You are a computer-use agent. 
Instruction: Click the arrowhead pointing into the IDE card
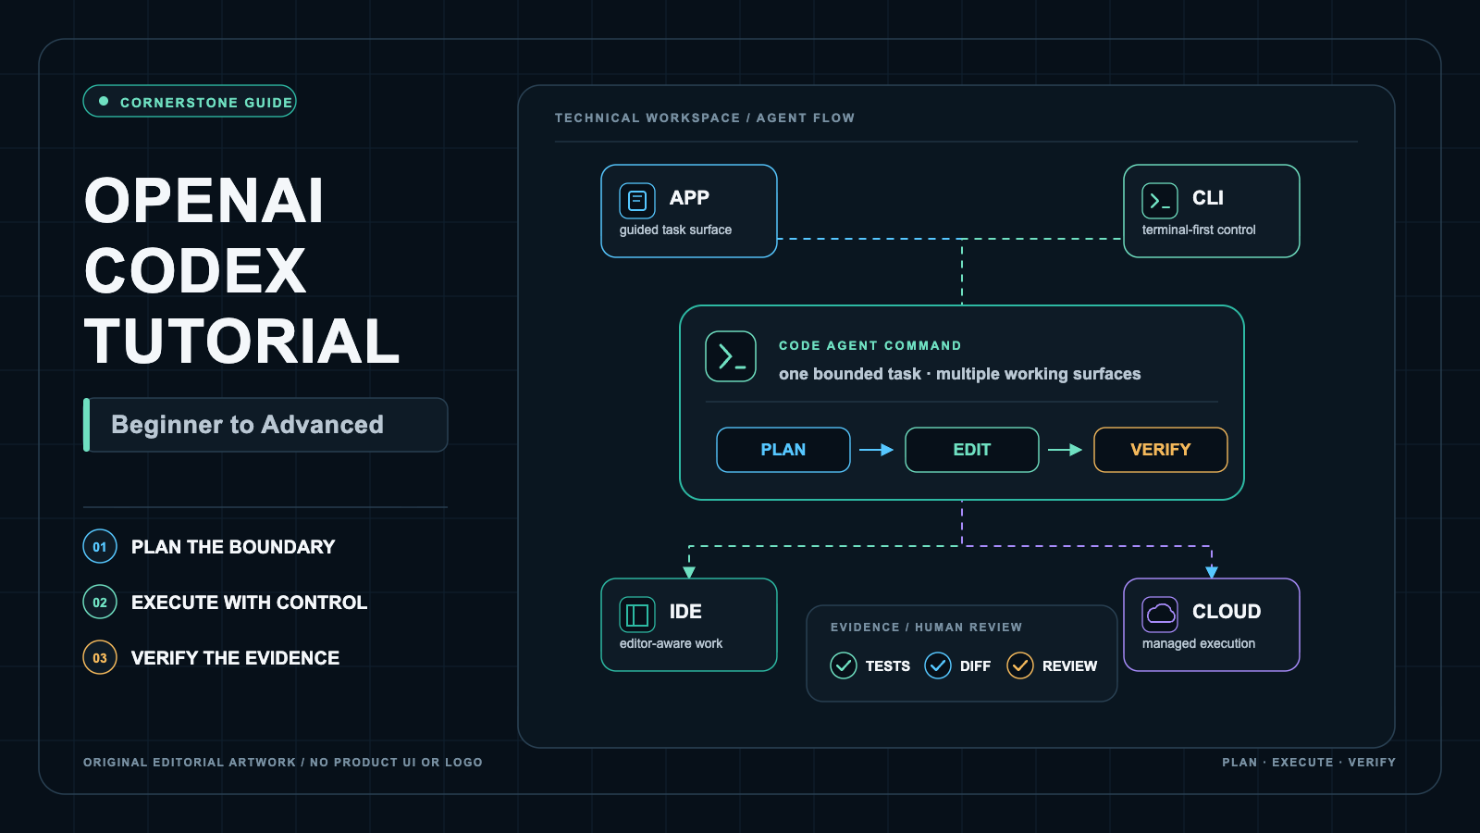point(689,572)
